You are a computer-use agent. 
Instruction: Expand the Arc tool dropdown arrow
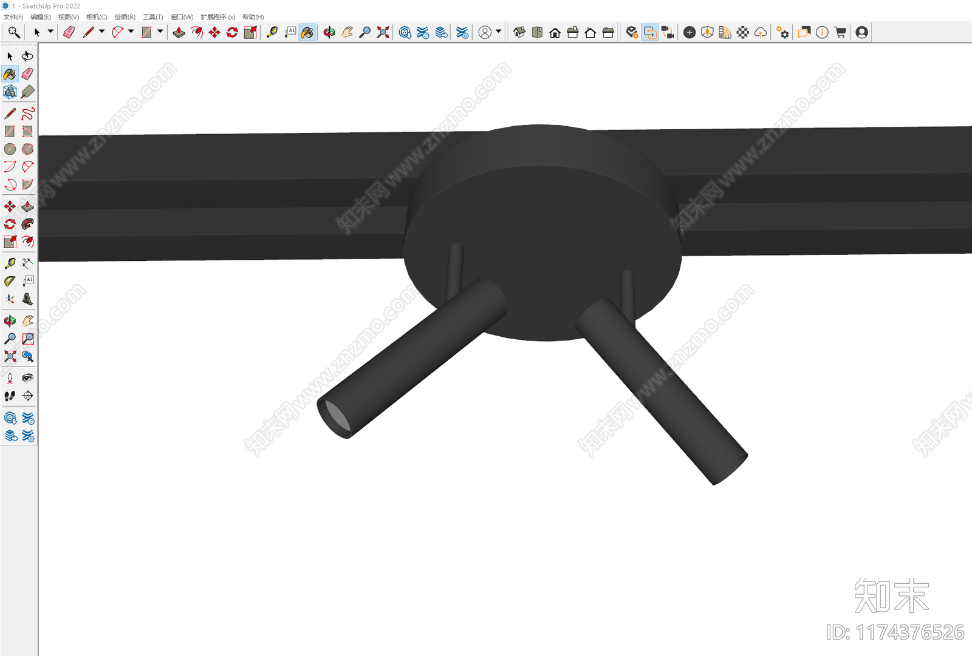131,32
